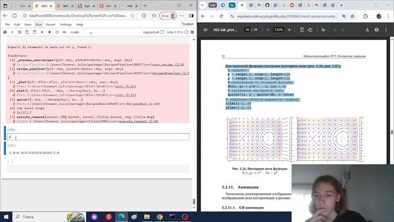
Task: Open the Chrome extensions puzzle icon
Action: coord(365,16)
